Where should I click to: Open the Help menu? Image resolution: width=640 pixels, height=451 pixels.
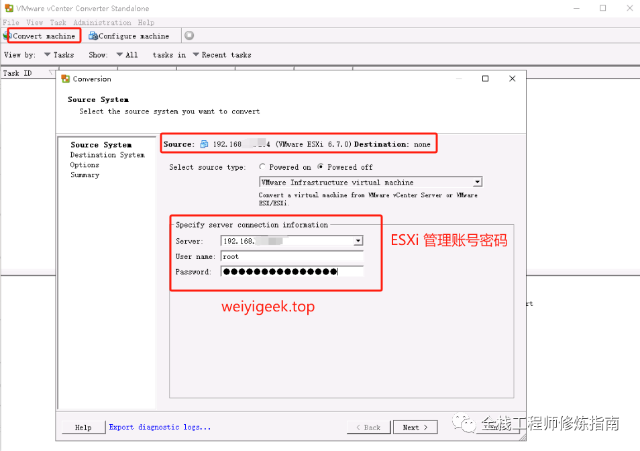(146, 22)
